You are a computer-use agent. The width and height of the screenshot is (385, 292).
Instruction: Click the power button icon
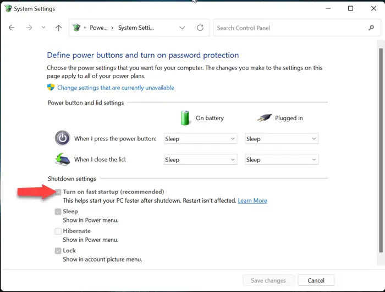[62, 138]
